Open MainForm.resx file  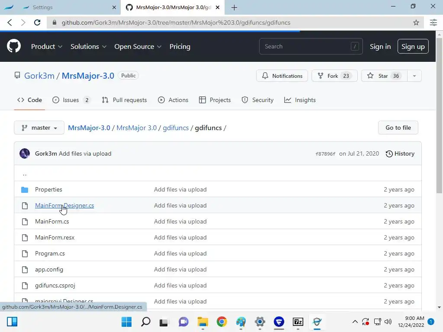tap(55, 237)
